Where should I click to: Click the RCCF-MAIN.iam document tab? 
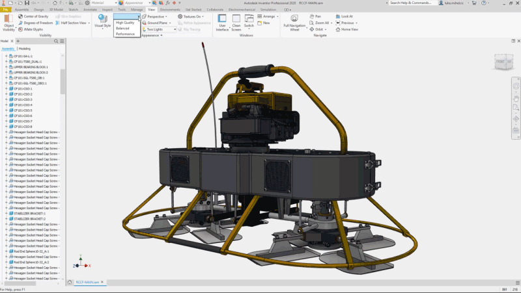point(87,283)
